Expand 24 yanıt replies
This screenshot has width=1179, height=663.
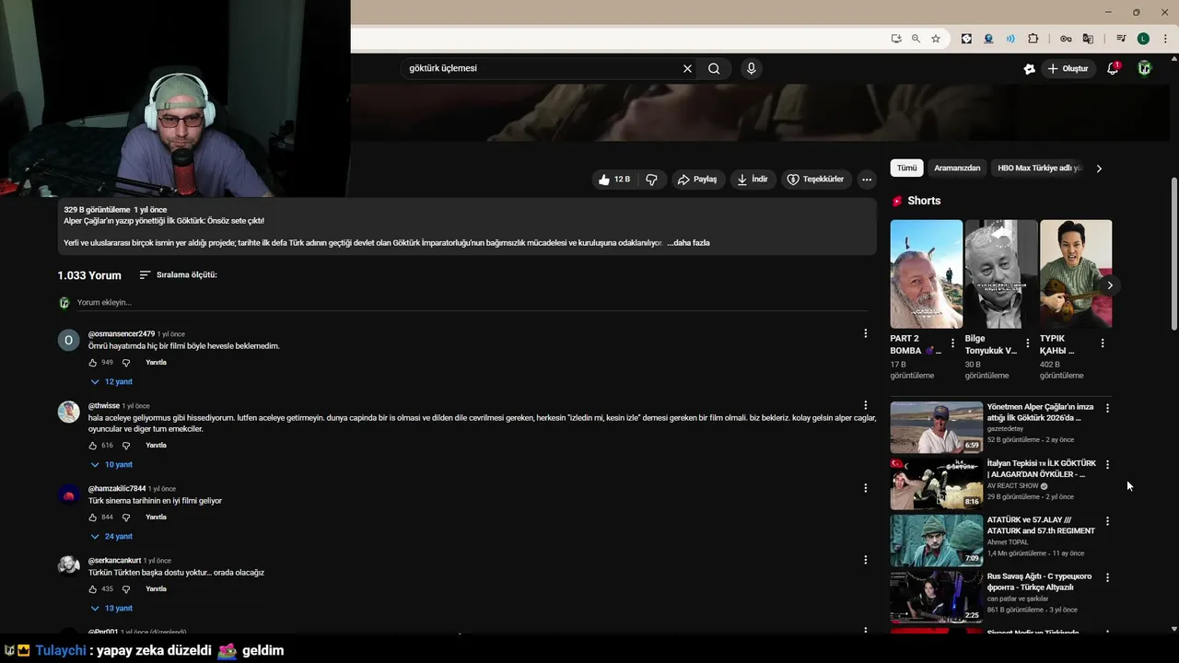click(111, 537)
